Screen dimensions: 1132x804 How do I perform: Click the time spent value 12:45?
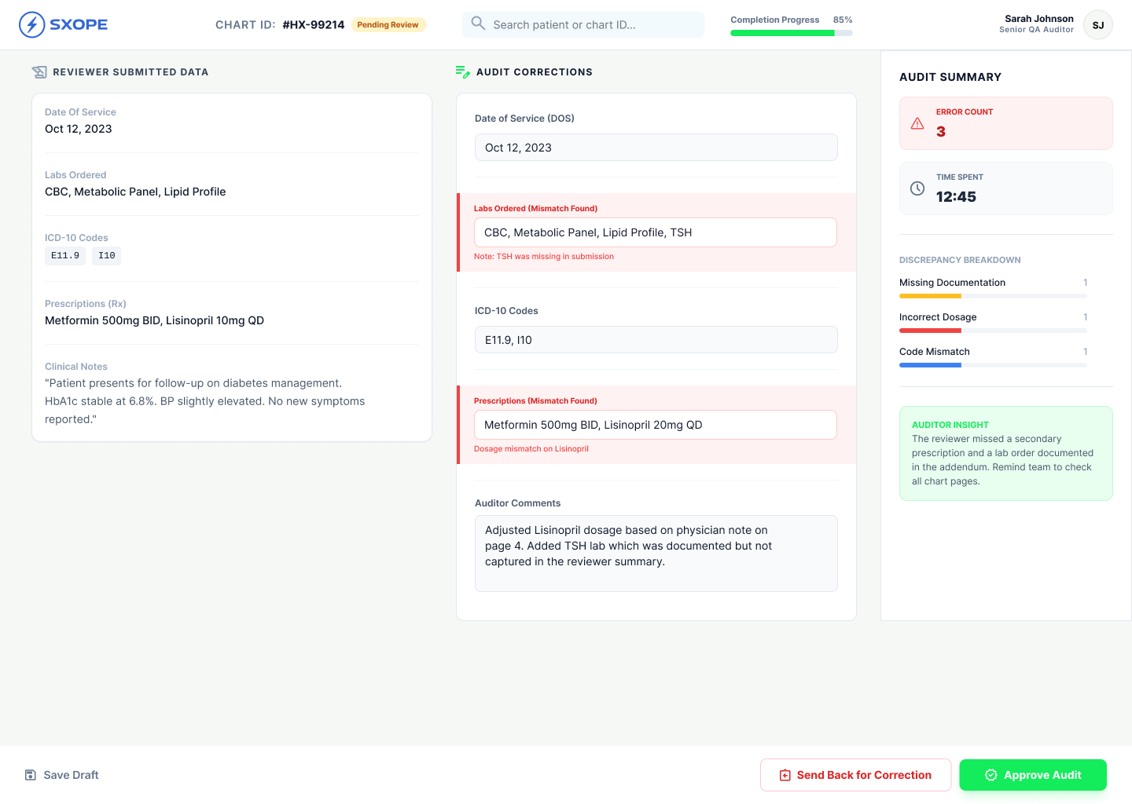tap(956, 197)
